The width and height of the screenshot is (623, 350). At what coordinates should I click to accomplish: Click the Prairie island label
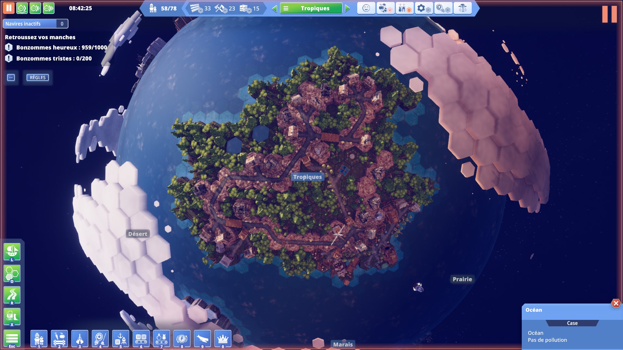462,279
